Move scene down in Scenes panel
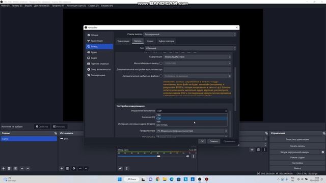The image size is (326, 183). click(x=28, y=168)
